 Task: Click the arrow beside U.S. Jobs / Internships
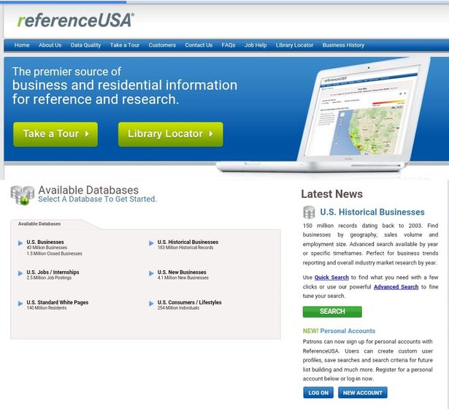click(x=20, y=273)
